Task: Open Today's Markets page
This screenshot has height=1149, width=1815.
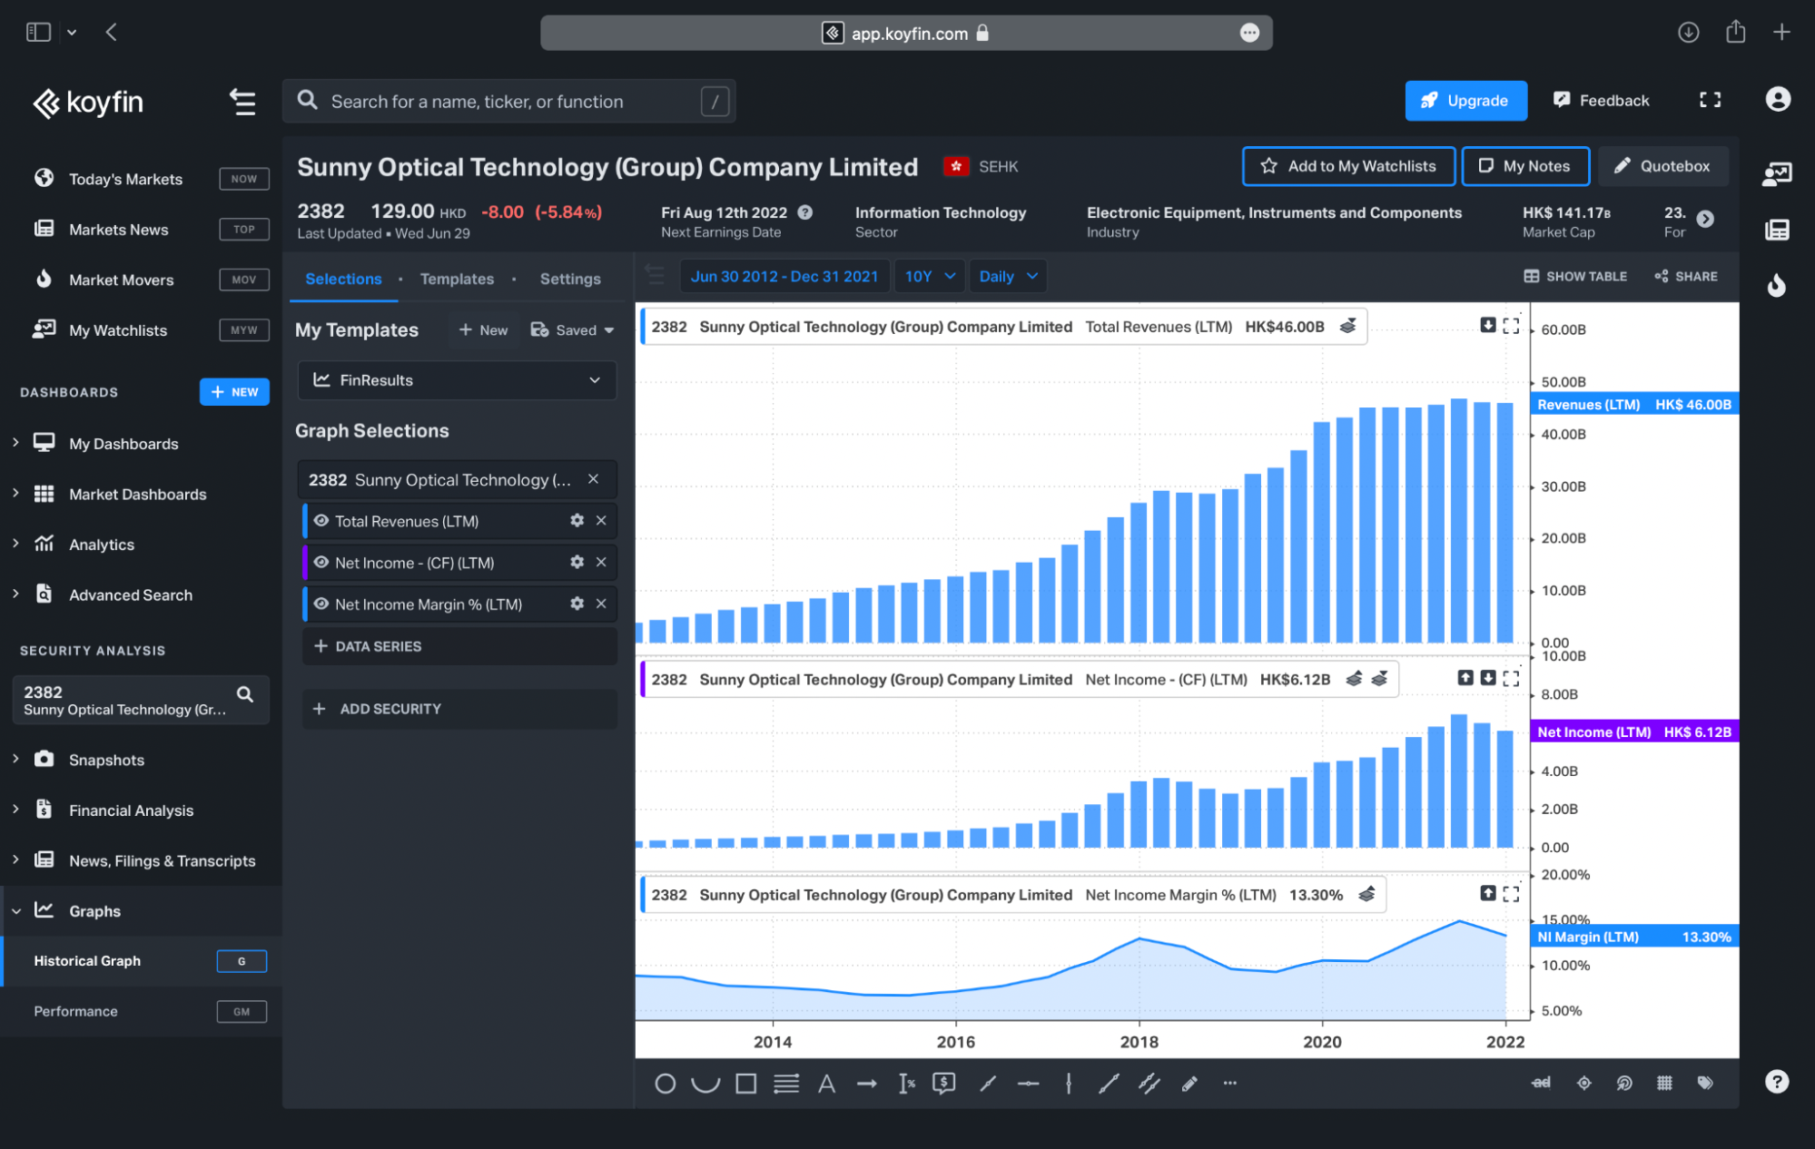Action: tap(125, 179)
